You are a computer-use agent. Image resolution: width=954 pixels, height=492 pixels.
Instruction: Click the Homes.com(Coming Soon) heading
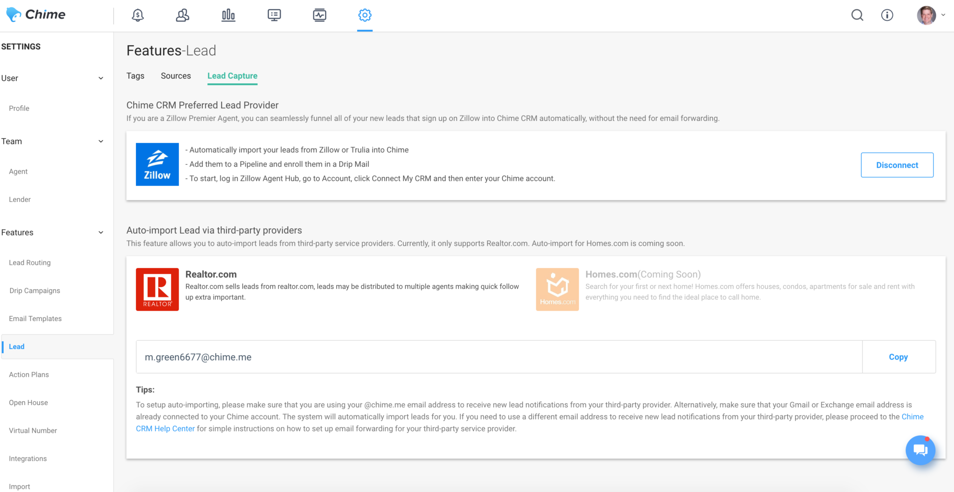643,274
